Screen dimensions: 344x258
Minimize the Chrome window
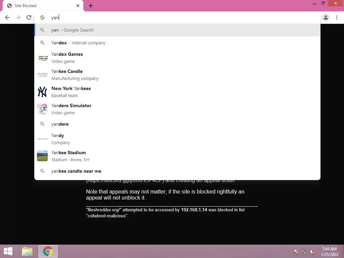pyautogui.click(x=314, y=3)
